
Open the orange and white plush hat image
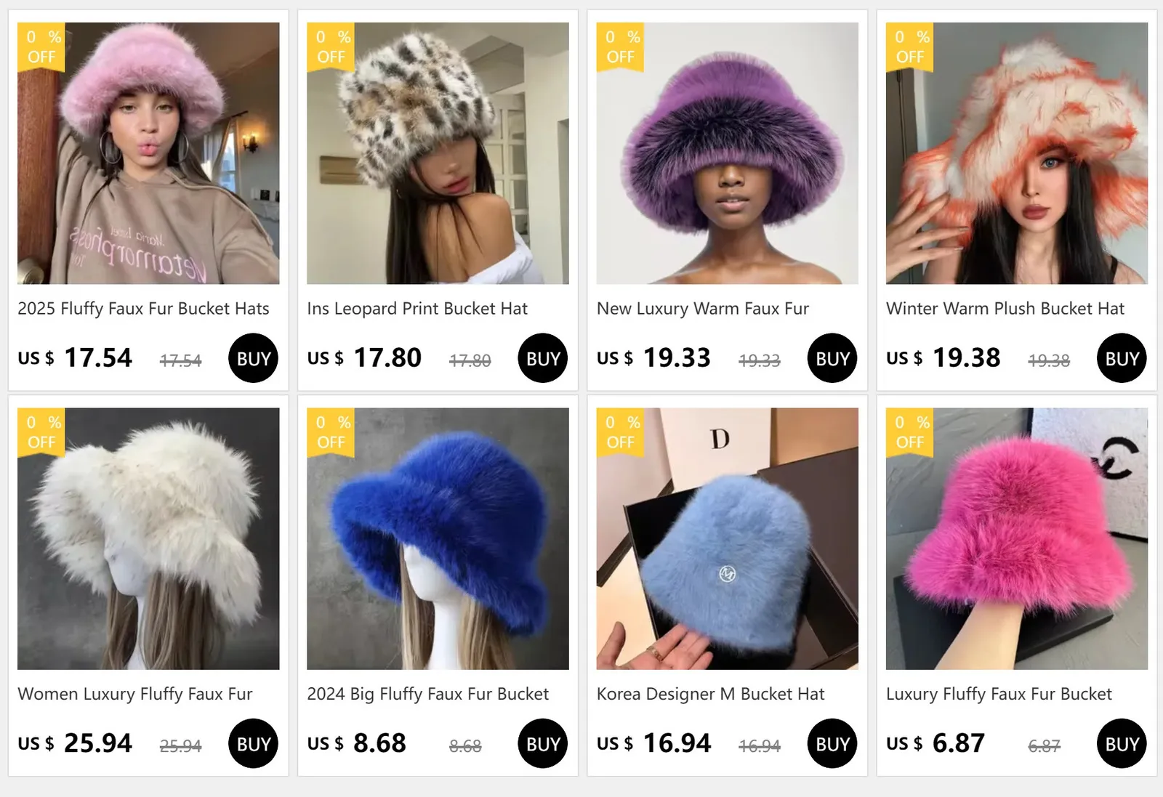(1017, 153)
